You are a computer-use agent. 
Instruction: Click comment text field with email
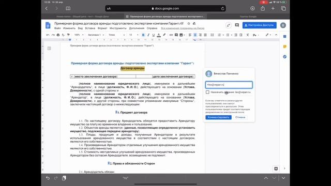tap(229, 85)
